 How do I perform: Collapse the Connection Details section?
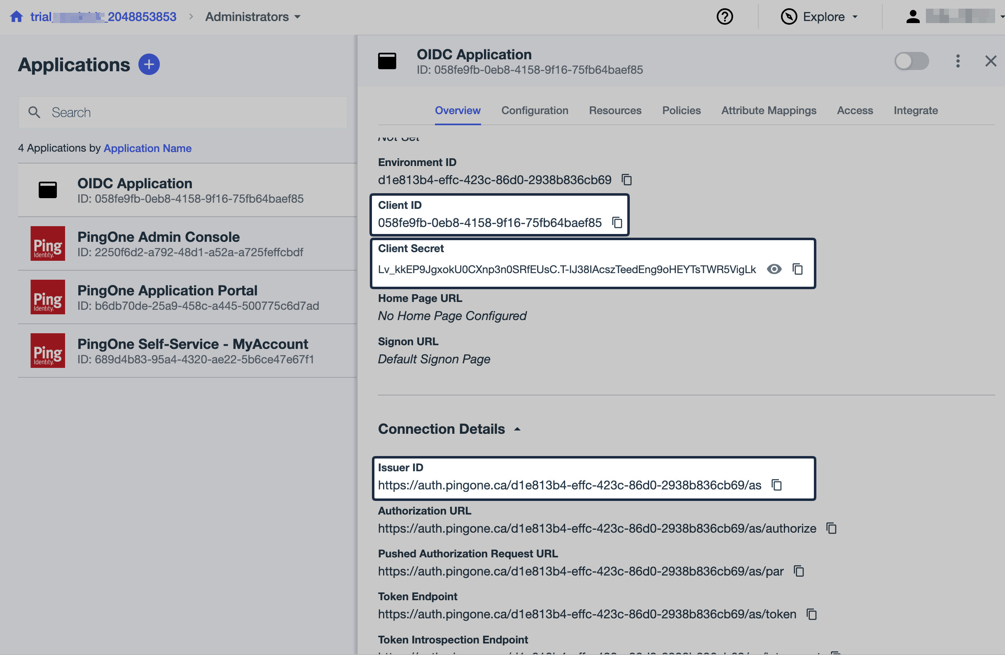(x=517, y=429)
